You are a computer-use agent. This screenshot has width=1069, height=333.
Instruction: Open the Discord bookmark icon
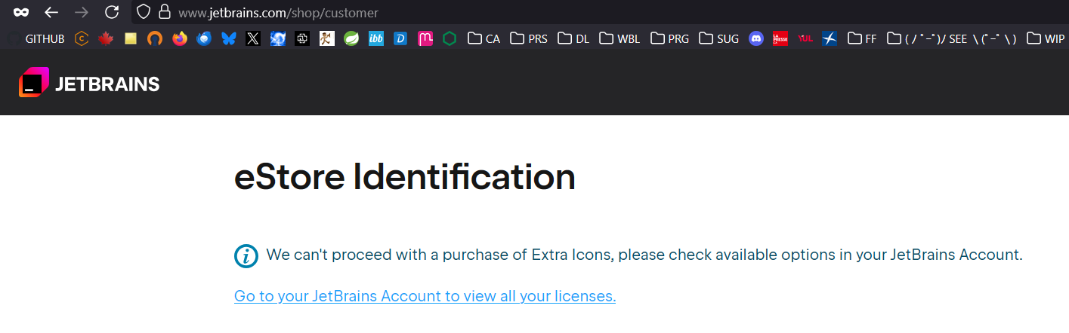(x=756, y=38)
